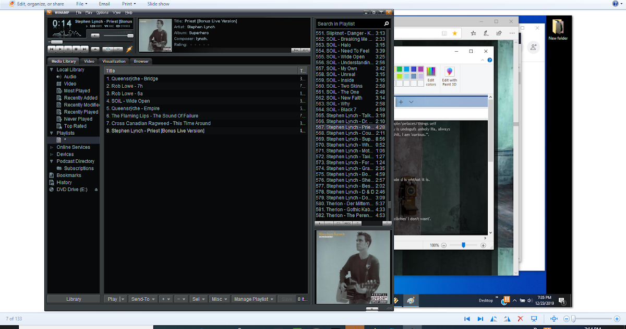Open the Recently Modified list
This screenshot has width=626, height=329.
coord(81,105)
